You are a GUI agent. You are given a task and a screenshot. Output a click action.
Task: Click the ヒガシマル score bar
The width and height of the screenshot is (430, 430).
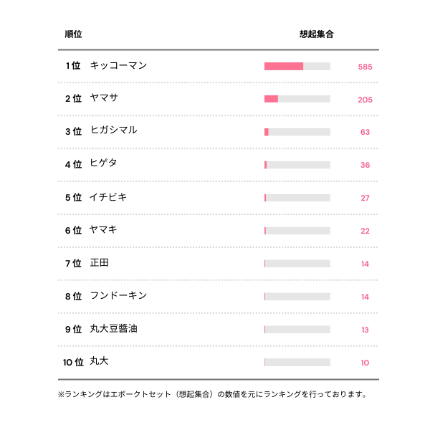(x=297, y=132)
